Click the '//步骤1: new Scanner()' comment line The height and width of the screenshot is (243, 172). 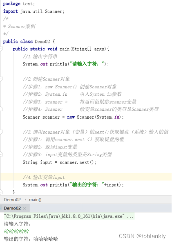tap(69, 87)
